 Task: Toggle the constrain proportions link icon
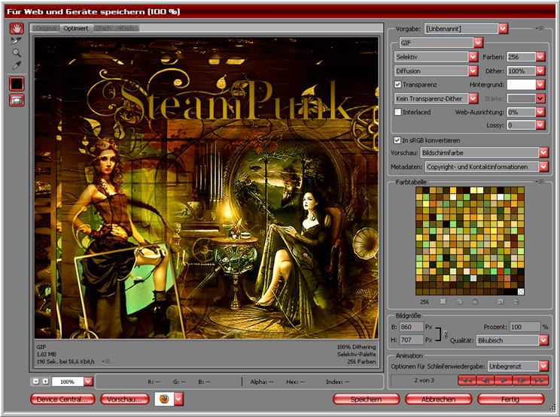445,334
